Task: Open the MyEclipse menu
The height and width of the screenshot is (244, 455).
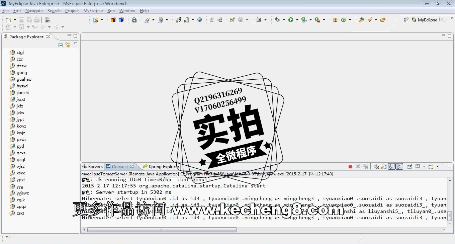Action: pyautogui.click(x=93, y=11)
